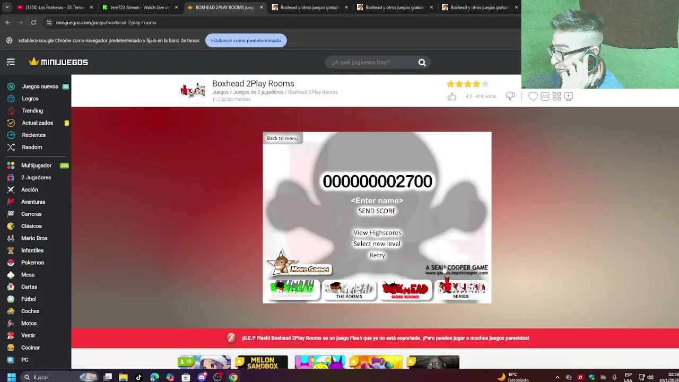Click SEND SCORE in the game

pyautogui.click(x=377, y=211)
